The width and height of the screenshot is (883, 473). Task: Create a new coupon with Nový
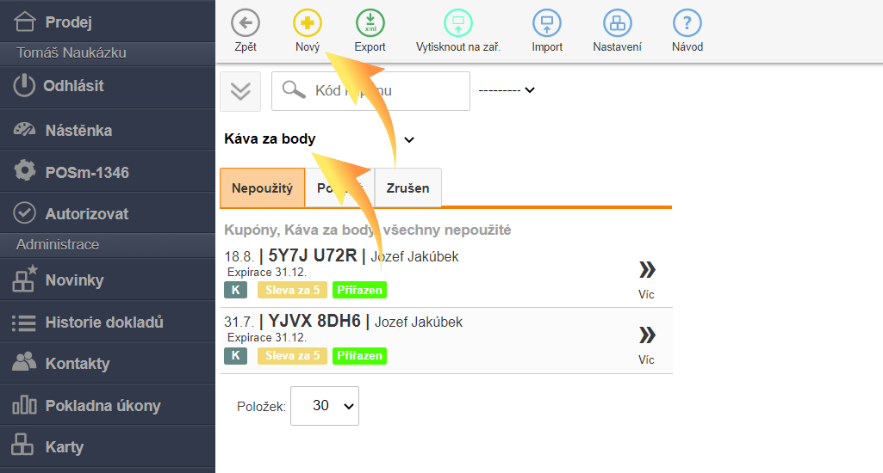pos(308,23)
